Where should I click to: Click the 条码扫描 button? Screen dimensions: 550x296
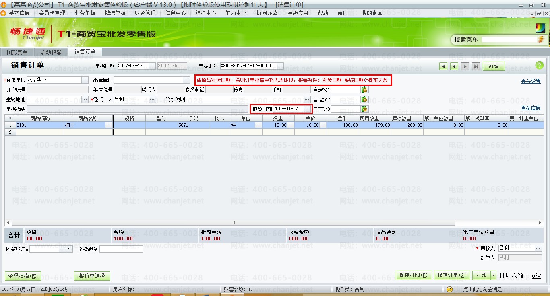[x=23, y=276]
